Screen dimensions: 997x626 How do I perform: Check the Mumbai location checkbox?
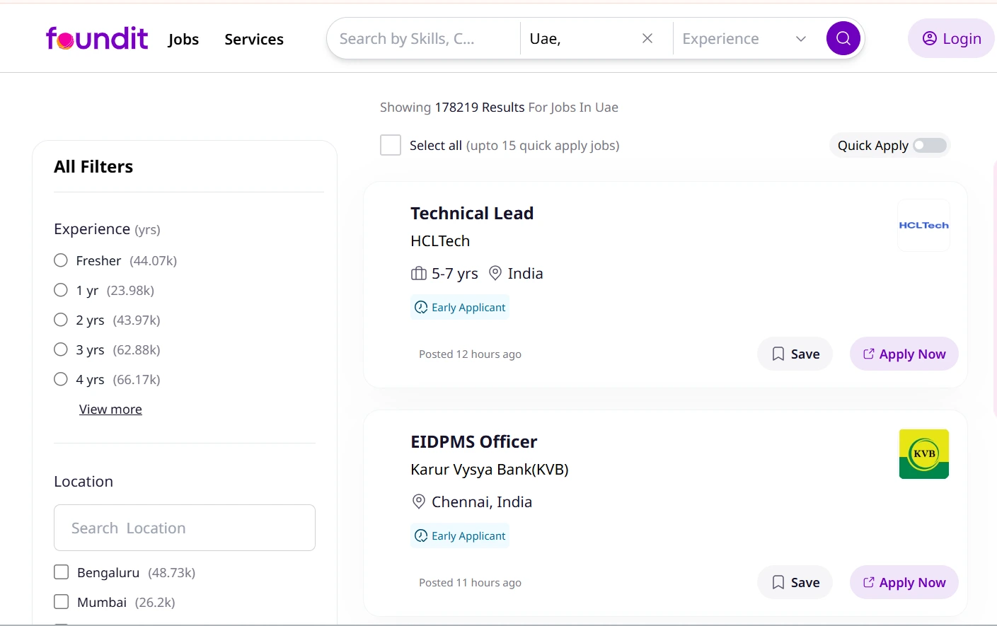click(x=62, y=601)
